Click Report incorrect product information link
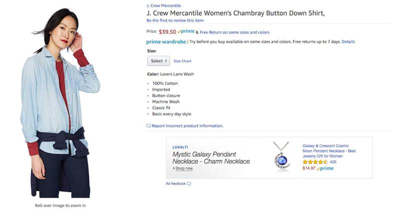 click(187, 126)
